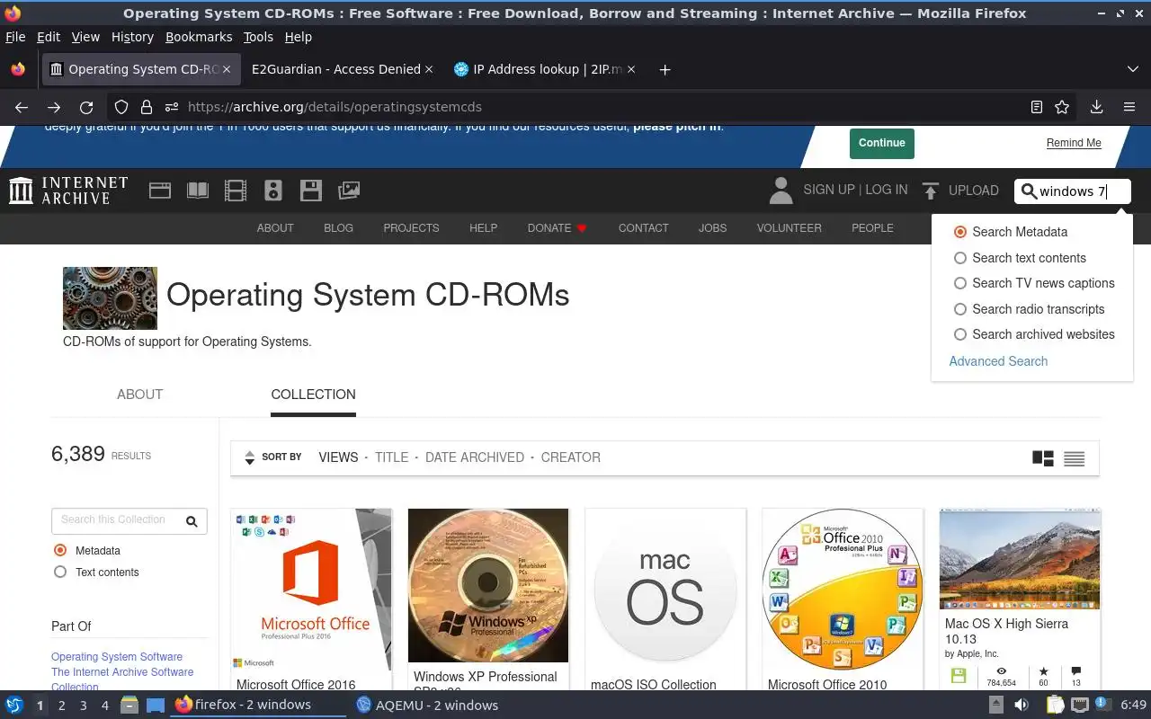Switch to list view icon
This screenshot has width=1151, height=719.
pos(1074,458)
